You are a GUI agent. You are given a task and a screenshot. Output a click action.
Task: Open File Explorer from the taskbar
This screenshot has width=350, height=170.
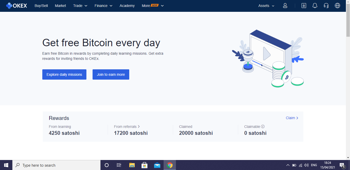click(x=132, y=165)
